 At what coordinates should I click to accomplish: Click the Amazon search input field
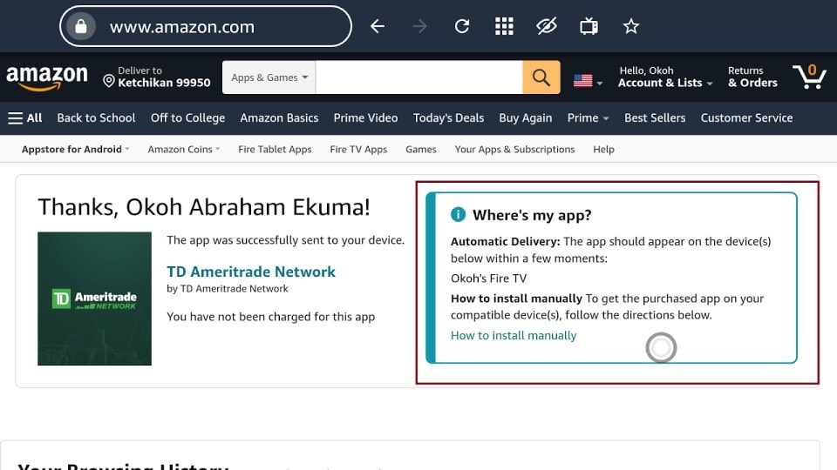click(418, 77)
